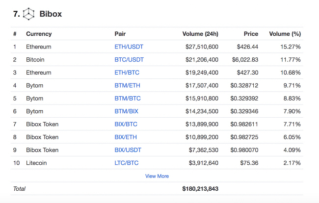Click the Total row label
319x203 pixels.
click(19, 189)
